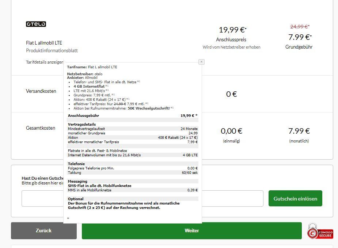Click the "effektiver Tarifpreis" bullet
The height and width of the screenshot is (248, 338).
111,104
